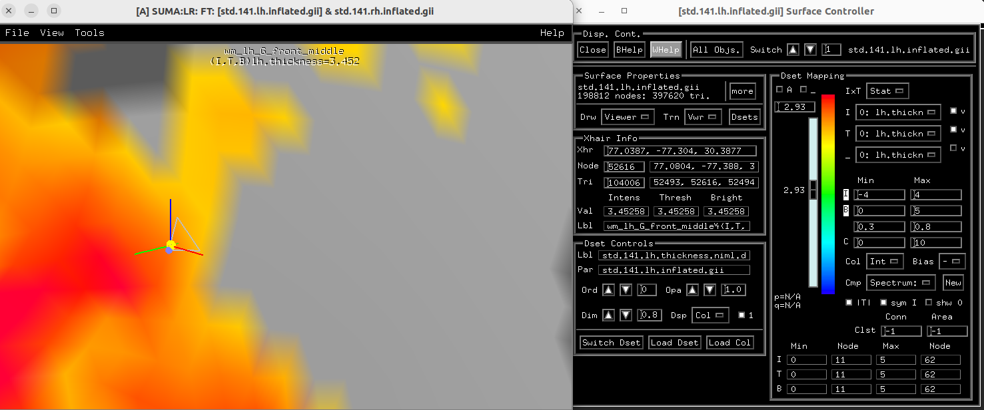This screenshot has height=410, width=984.
Task: Click the threshold slider handle
Action: click(x=812, y=190)
